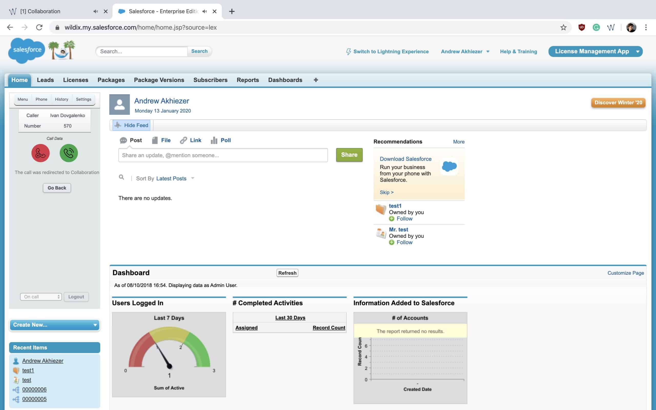Click the Go Back button
This screenshot has height=410, width=656.
pyautogui.click(x=57, y=188)
